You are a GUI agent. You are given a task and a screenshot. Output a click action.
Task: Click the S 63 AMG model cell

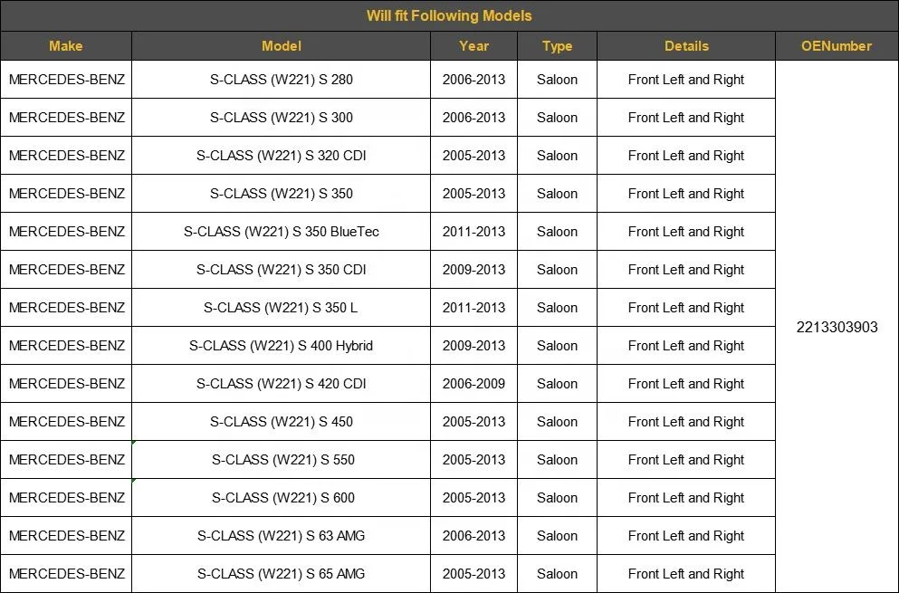point(281,536)
